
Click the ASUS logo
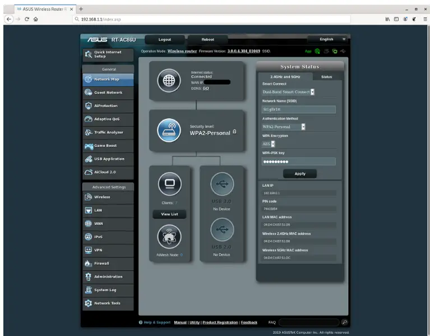98,40
